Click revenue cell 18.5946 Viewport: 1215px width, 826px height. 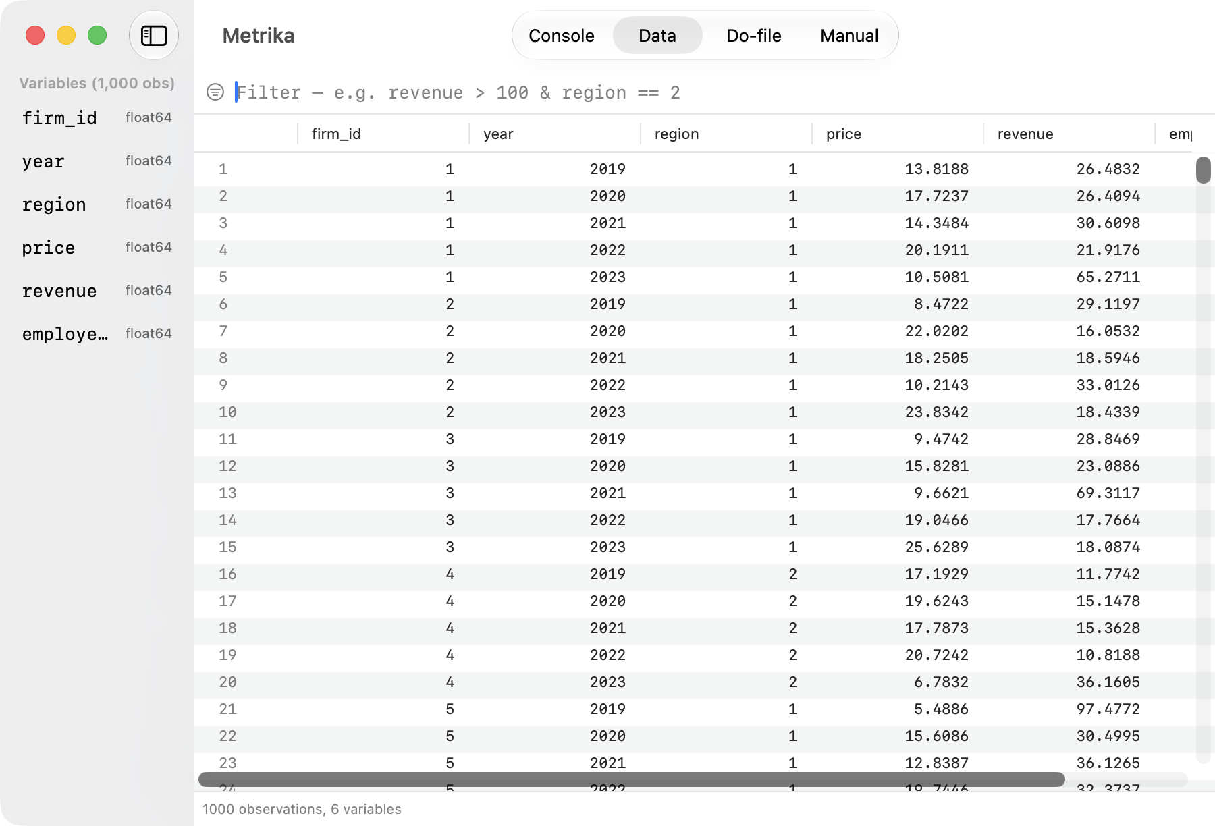(x=1108, y=358)
